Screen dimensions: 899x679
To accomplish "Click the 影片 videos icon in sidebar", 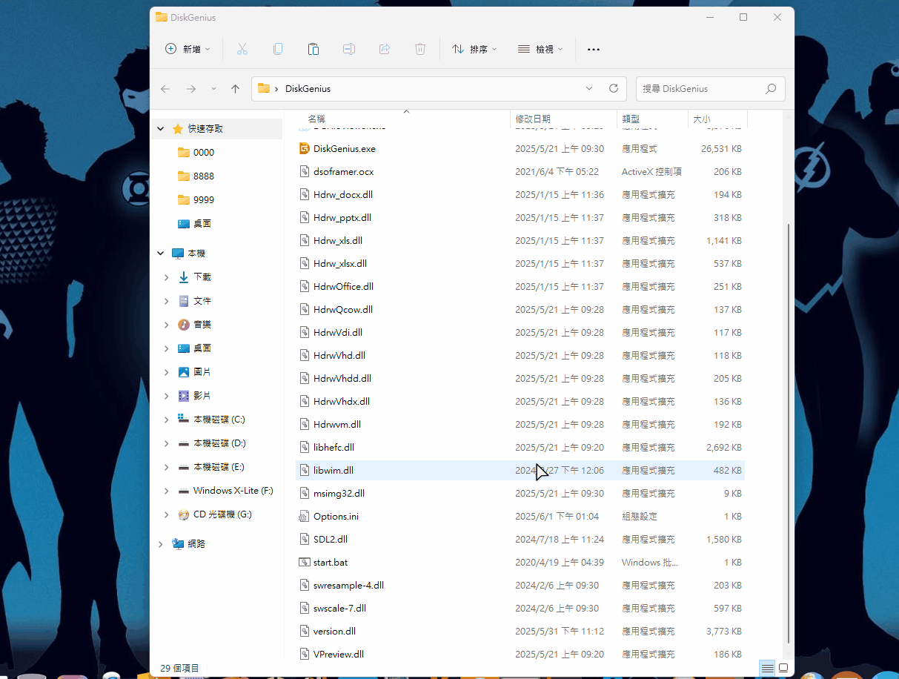I will coord(184,396).
